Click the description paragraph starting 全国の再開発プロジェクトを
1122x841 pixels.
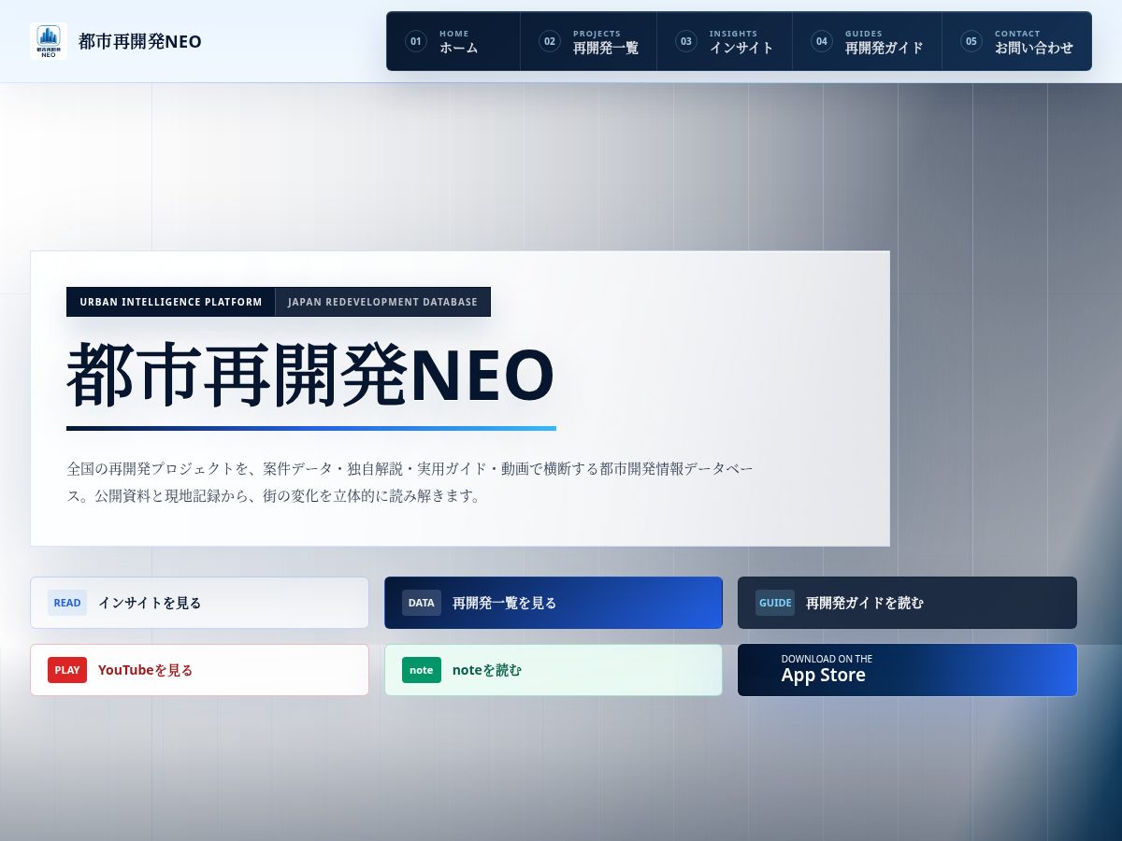click(410, 482)
